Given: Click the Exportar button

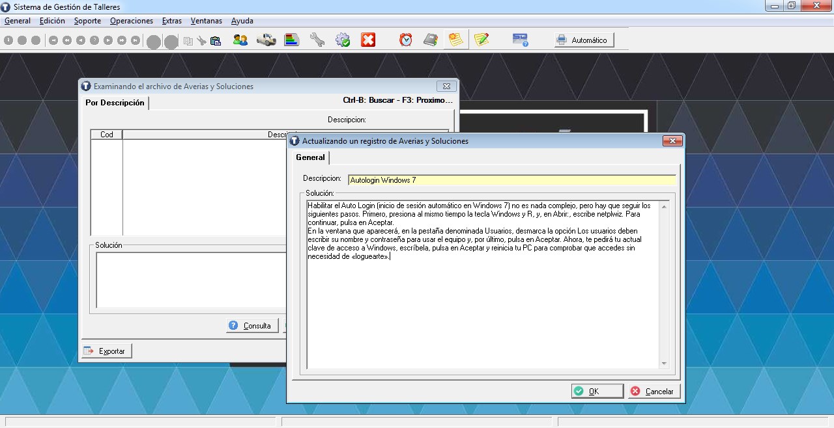Looking at the screenshot, I should point(106,351).
